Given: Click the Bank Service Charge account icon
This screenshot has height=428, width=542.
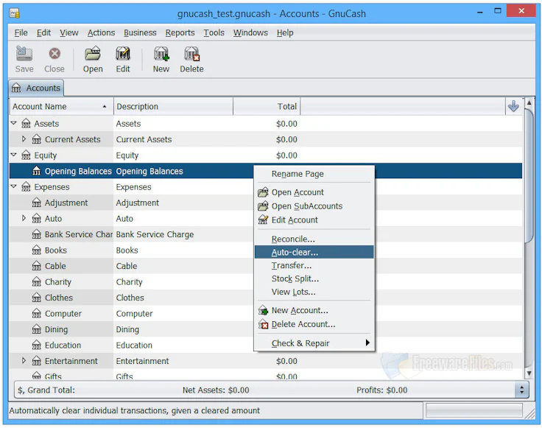Looking at the screenshot, I should pyautogui.click(x=37, y=234).
